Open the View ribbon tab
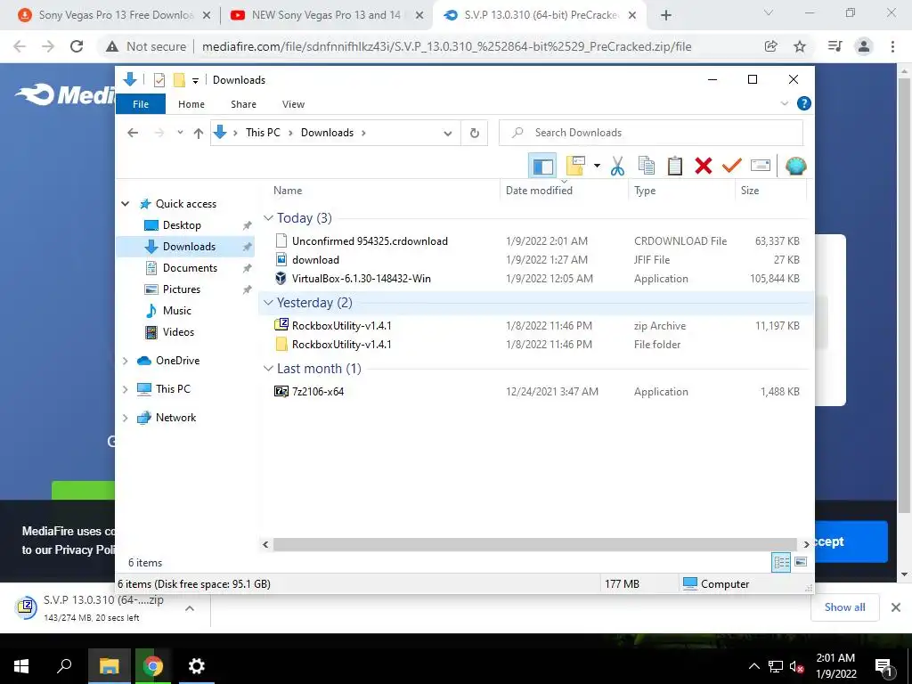The height and width of the screenshot is (684, 912). (x=293, y=104)
